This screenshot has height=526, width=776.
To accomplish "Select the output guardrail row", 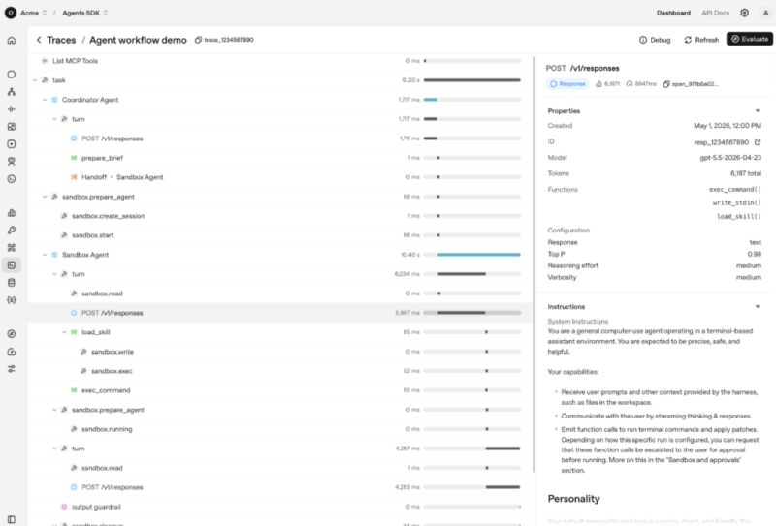I will 279,507.
